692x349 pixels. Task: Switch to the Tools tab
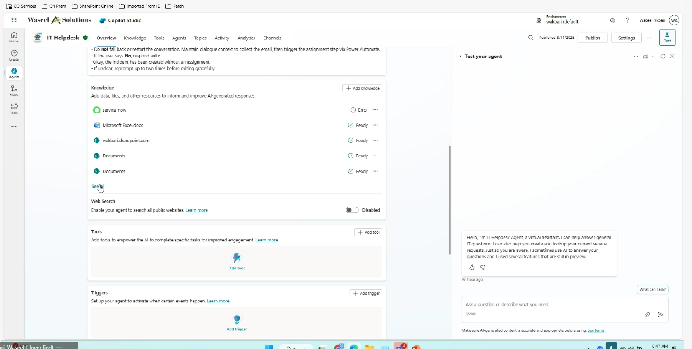pos(159,38)
